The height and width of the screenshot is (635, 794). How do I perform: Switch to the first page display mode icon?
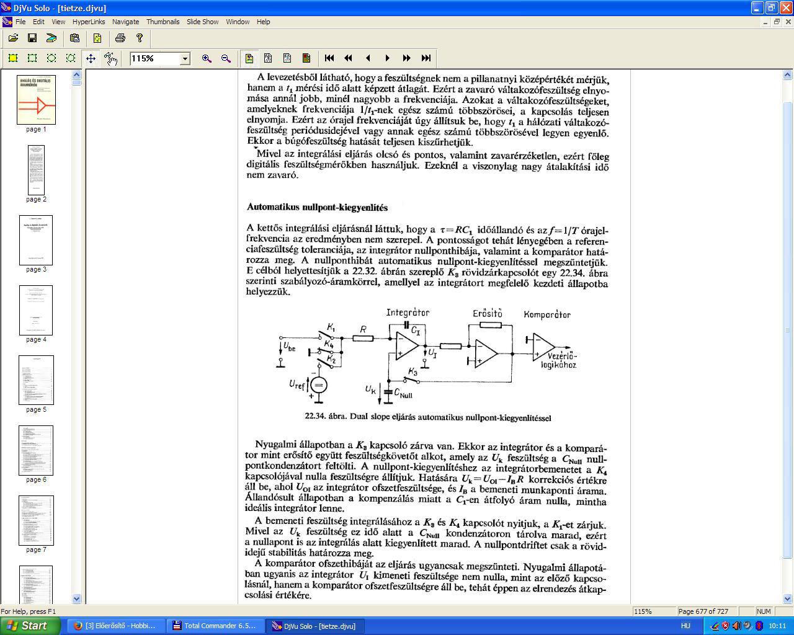coord(249,58)
